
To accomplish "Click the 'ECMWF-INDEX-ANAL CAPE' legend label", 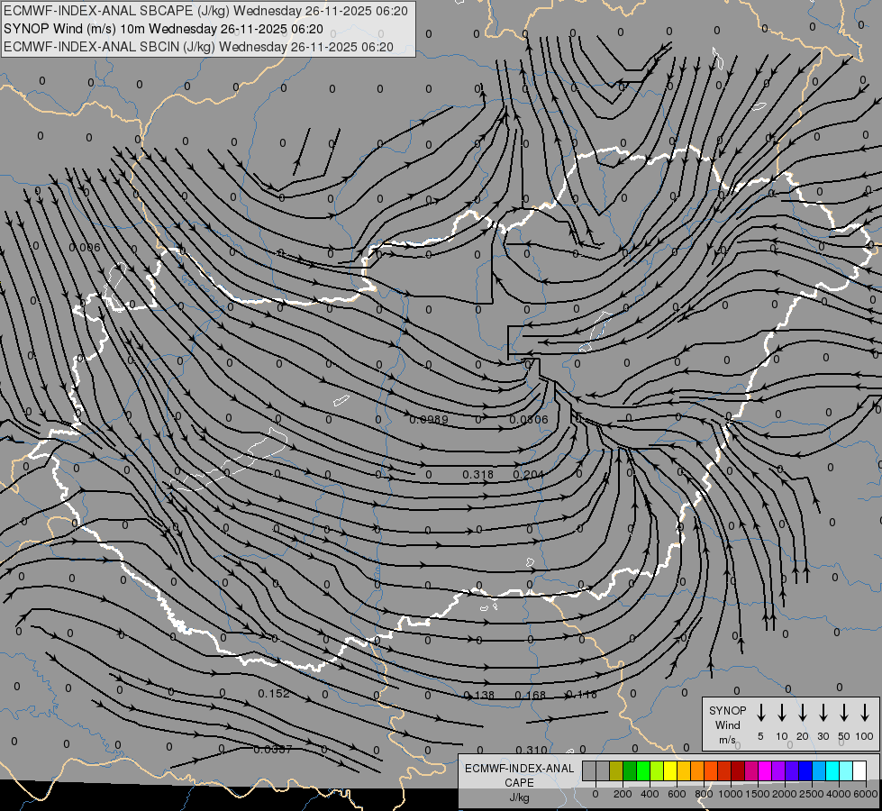I will (519, 775).
